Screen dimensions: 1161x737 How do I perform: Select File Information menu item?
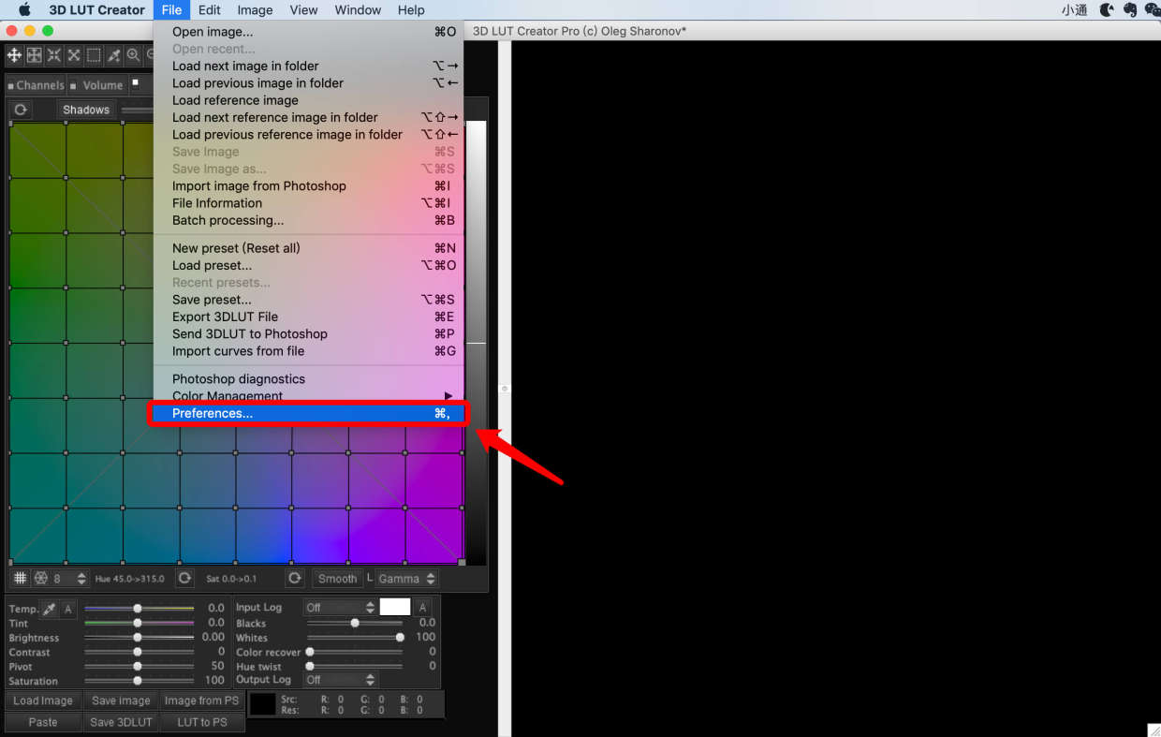(308, 203)
